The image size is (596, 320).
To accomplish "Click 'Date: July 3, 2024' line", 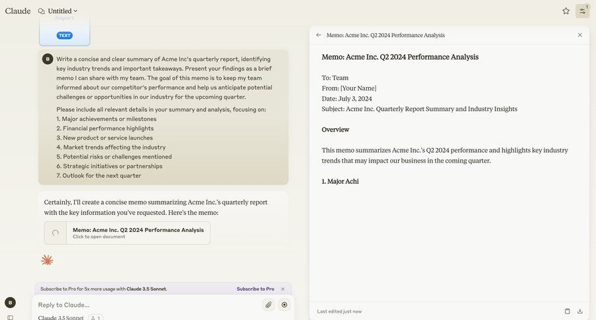I will point(346,99).
